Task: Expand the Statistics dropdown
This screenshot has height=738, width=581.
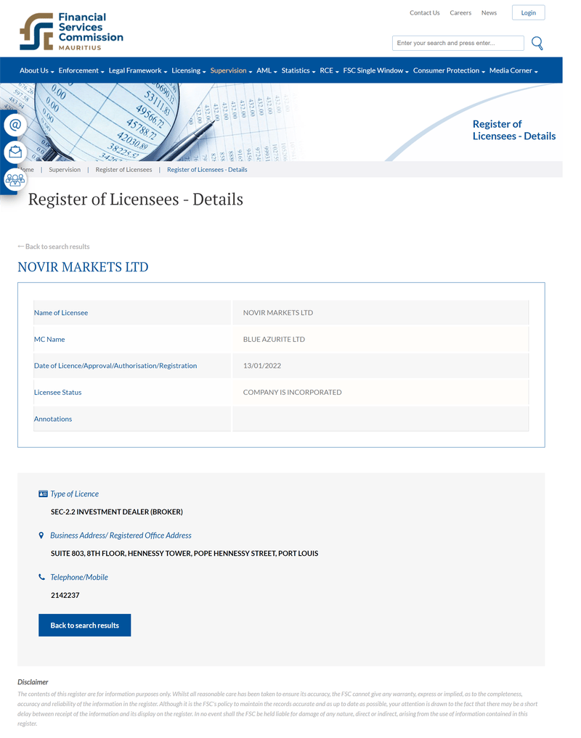Action: (x=298, y=70)
